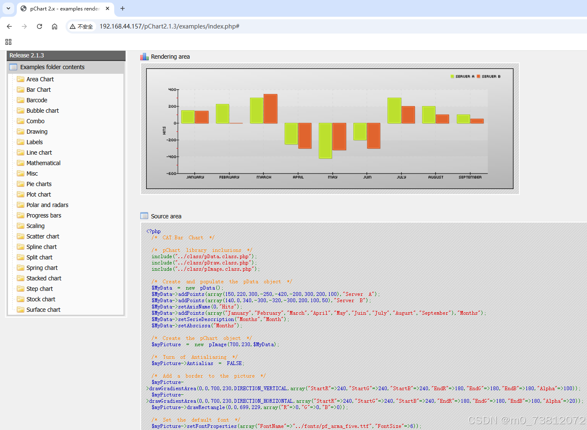The image size is (587, 430).
Task: Click the browser apps grid icon
Action: pos(8,42)
